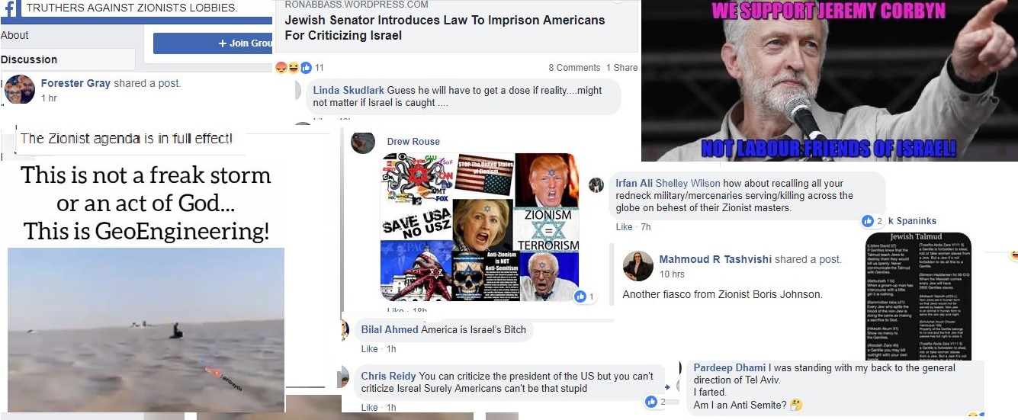This screenshot has height=420, width=1018.
Task: Open the About section
Action: click(14, 35)
